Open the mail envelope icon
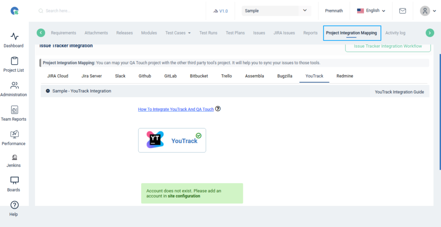Screen dimensions: 441x227 point(402,11)
